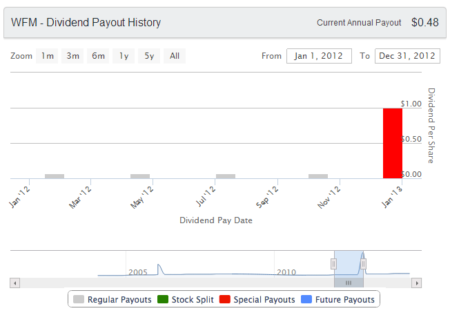Set zoom range to 5y
The height and width of the screenshot is (313, 450).
click(149, 56)
